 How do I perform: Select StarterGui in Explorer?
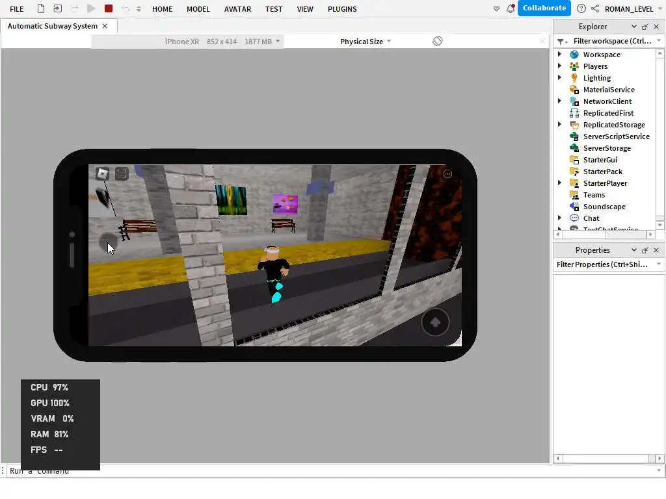pos(600,160)
